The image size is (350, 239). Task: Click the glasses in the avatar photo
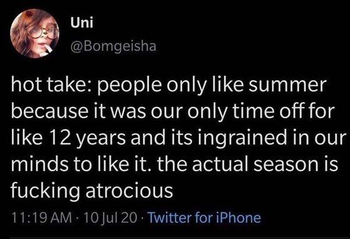point(44,33)
